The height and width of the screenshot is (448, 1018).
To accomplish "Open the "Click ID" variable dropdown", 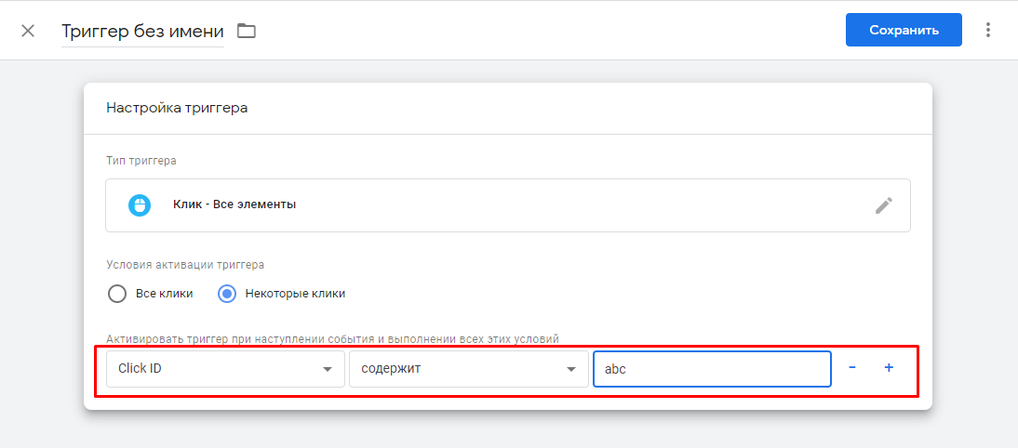I will pos(224,369).
